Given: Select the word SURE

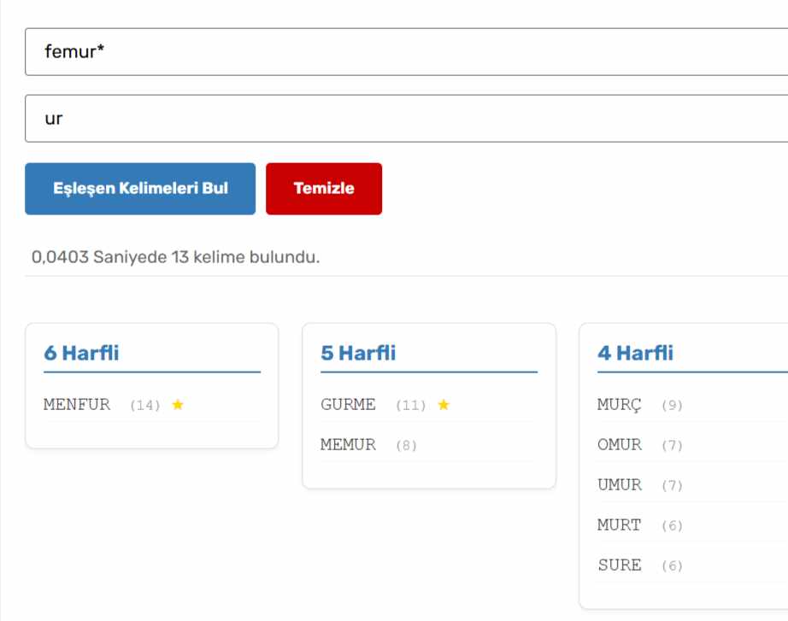Looking at the screenshot, I should [x=619, y=565].
